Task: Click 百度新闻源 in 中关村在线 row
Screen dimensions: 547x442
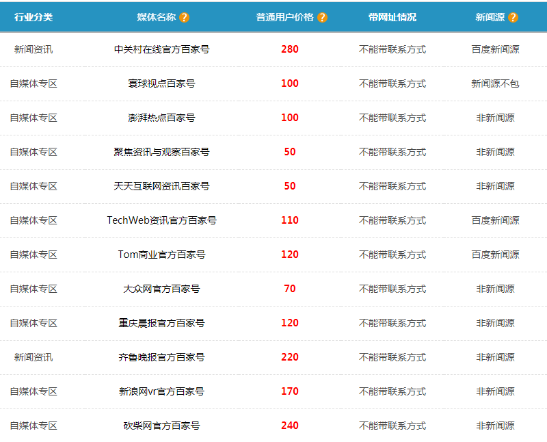Action: (495, 49)
